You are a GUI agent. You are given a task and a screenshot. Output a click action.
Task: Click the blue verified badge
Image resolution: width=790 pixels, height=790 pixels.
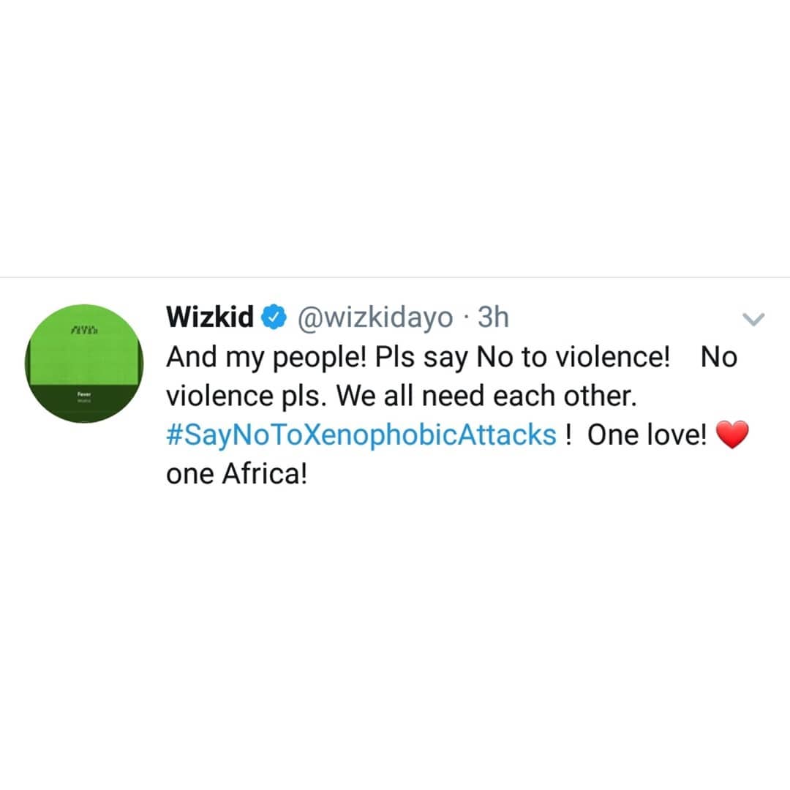click(x=274, y=317)
